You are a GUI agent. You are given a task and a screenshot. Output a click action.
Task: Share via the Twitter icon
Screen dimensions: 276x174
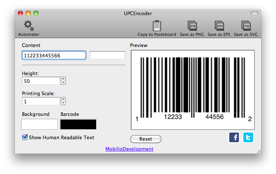pos(248,137)
